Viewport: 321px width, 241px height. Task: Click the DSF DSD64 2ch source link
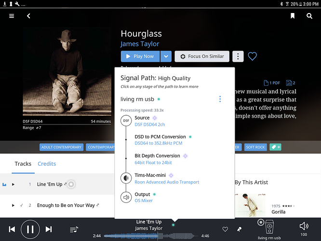pos(149,124)
